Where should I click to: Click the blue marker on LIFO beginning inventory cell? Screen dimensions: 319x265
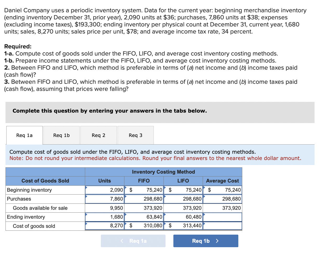click(x=164, y=188)
